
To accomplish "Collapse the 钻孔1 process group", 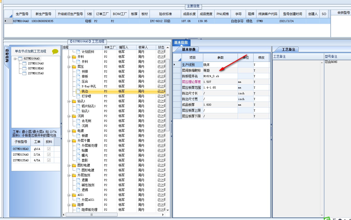I will coord(69,101).
